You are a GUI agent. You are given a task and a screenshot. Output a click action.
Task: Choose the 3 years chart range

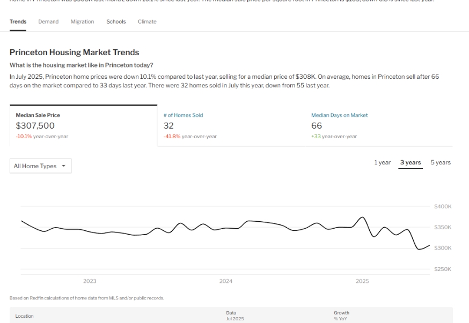[x=410, y=162]
